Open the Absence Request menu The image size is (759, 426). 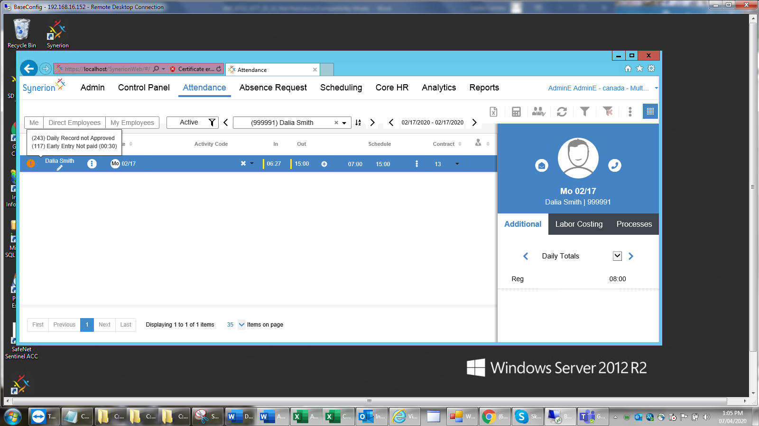tap(273, 88)
